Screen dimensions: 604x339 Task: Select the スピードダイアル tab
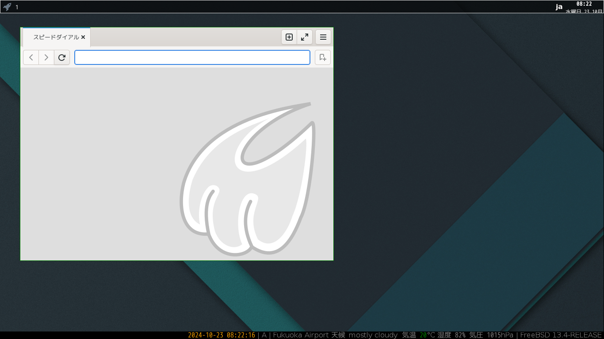[56, 37]
